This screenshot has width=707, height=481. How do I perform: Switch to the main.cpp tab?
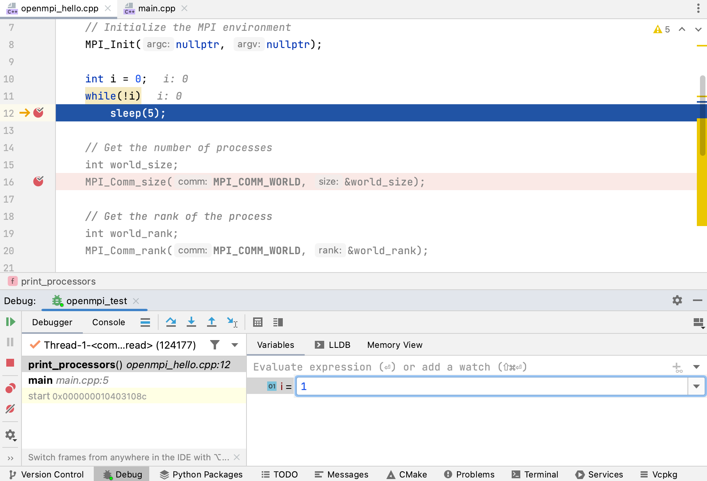(x=156, y=8)
